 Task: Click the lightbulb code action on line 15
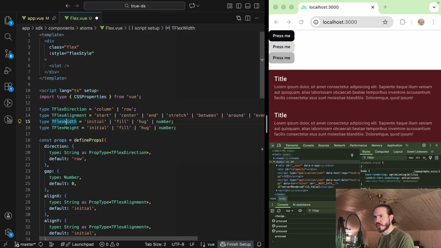click(20, 121)
